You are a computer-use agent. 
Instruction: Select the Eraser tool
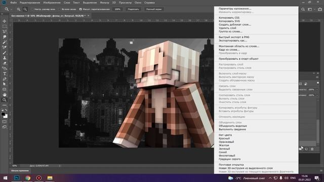pos(5,63)
